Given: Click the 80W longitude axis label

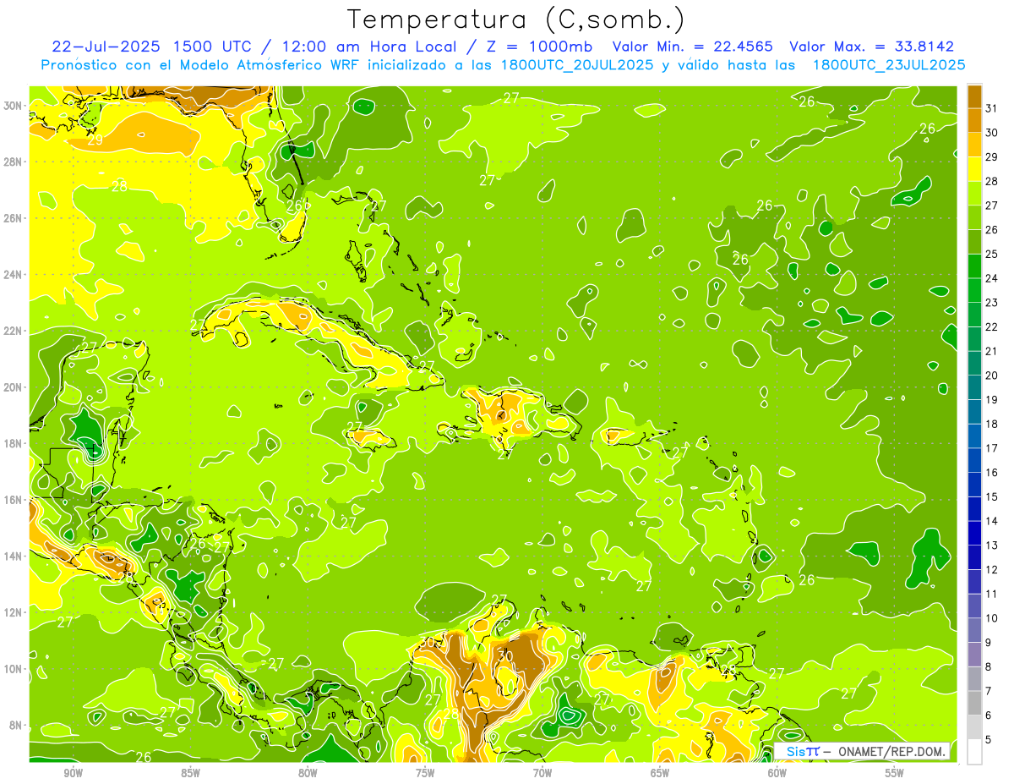Looking at the screenshot, I should [308, 773].
